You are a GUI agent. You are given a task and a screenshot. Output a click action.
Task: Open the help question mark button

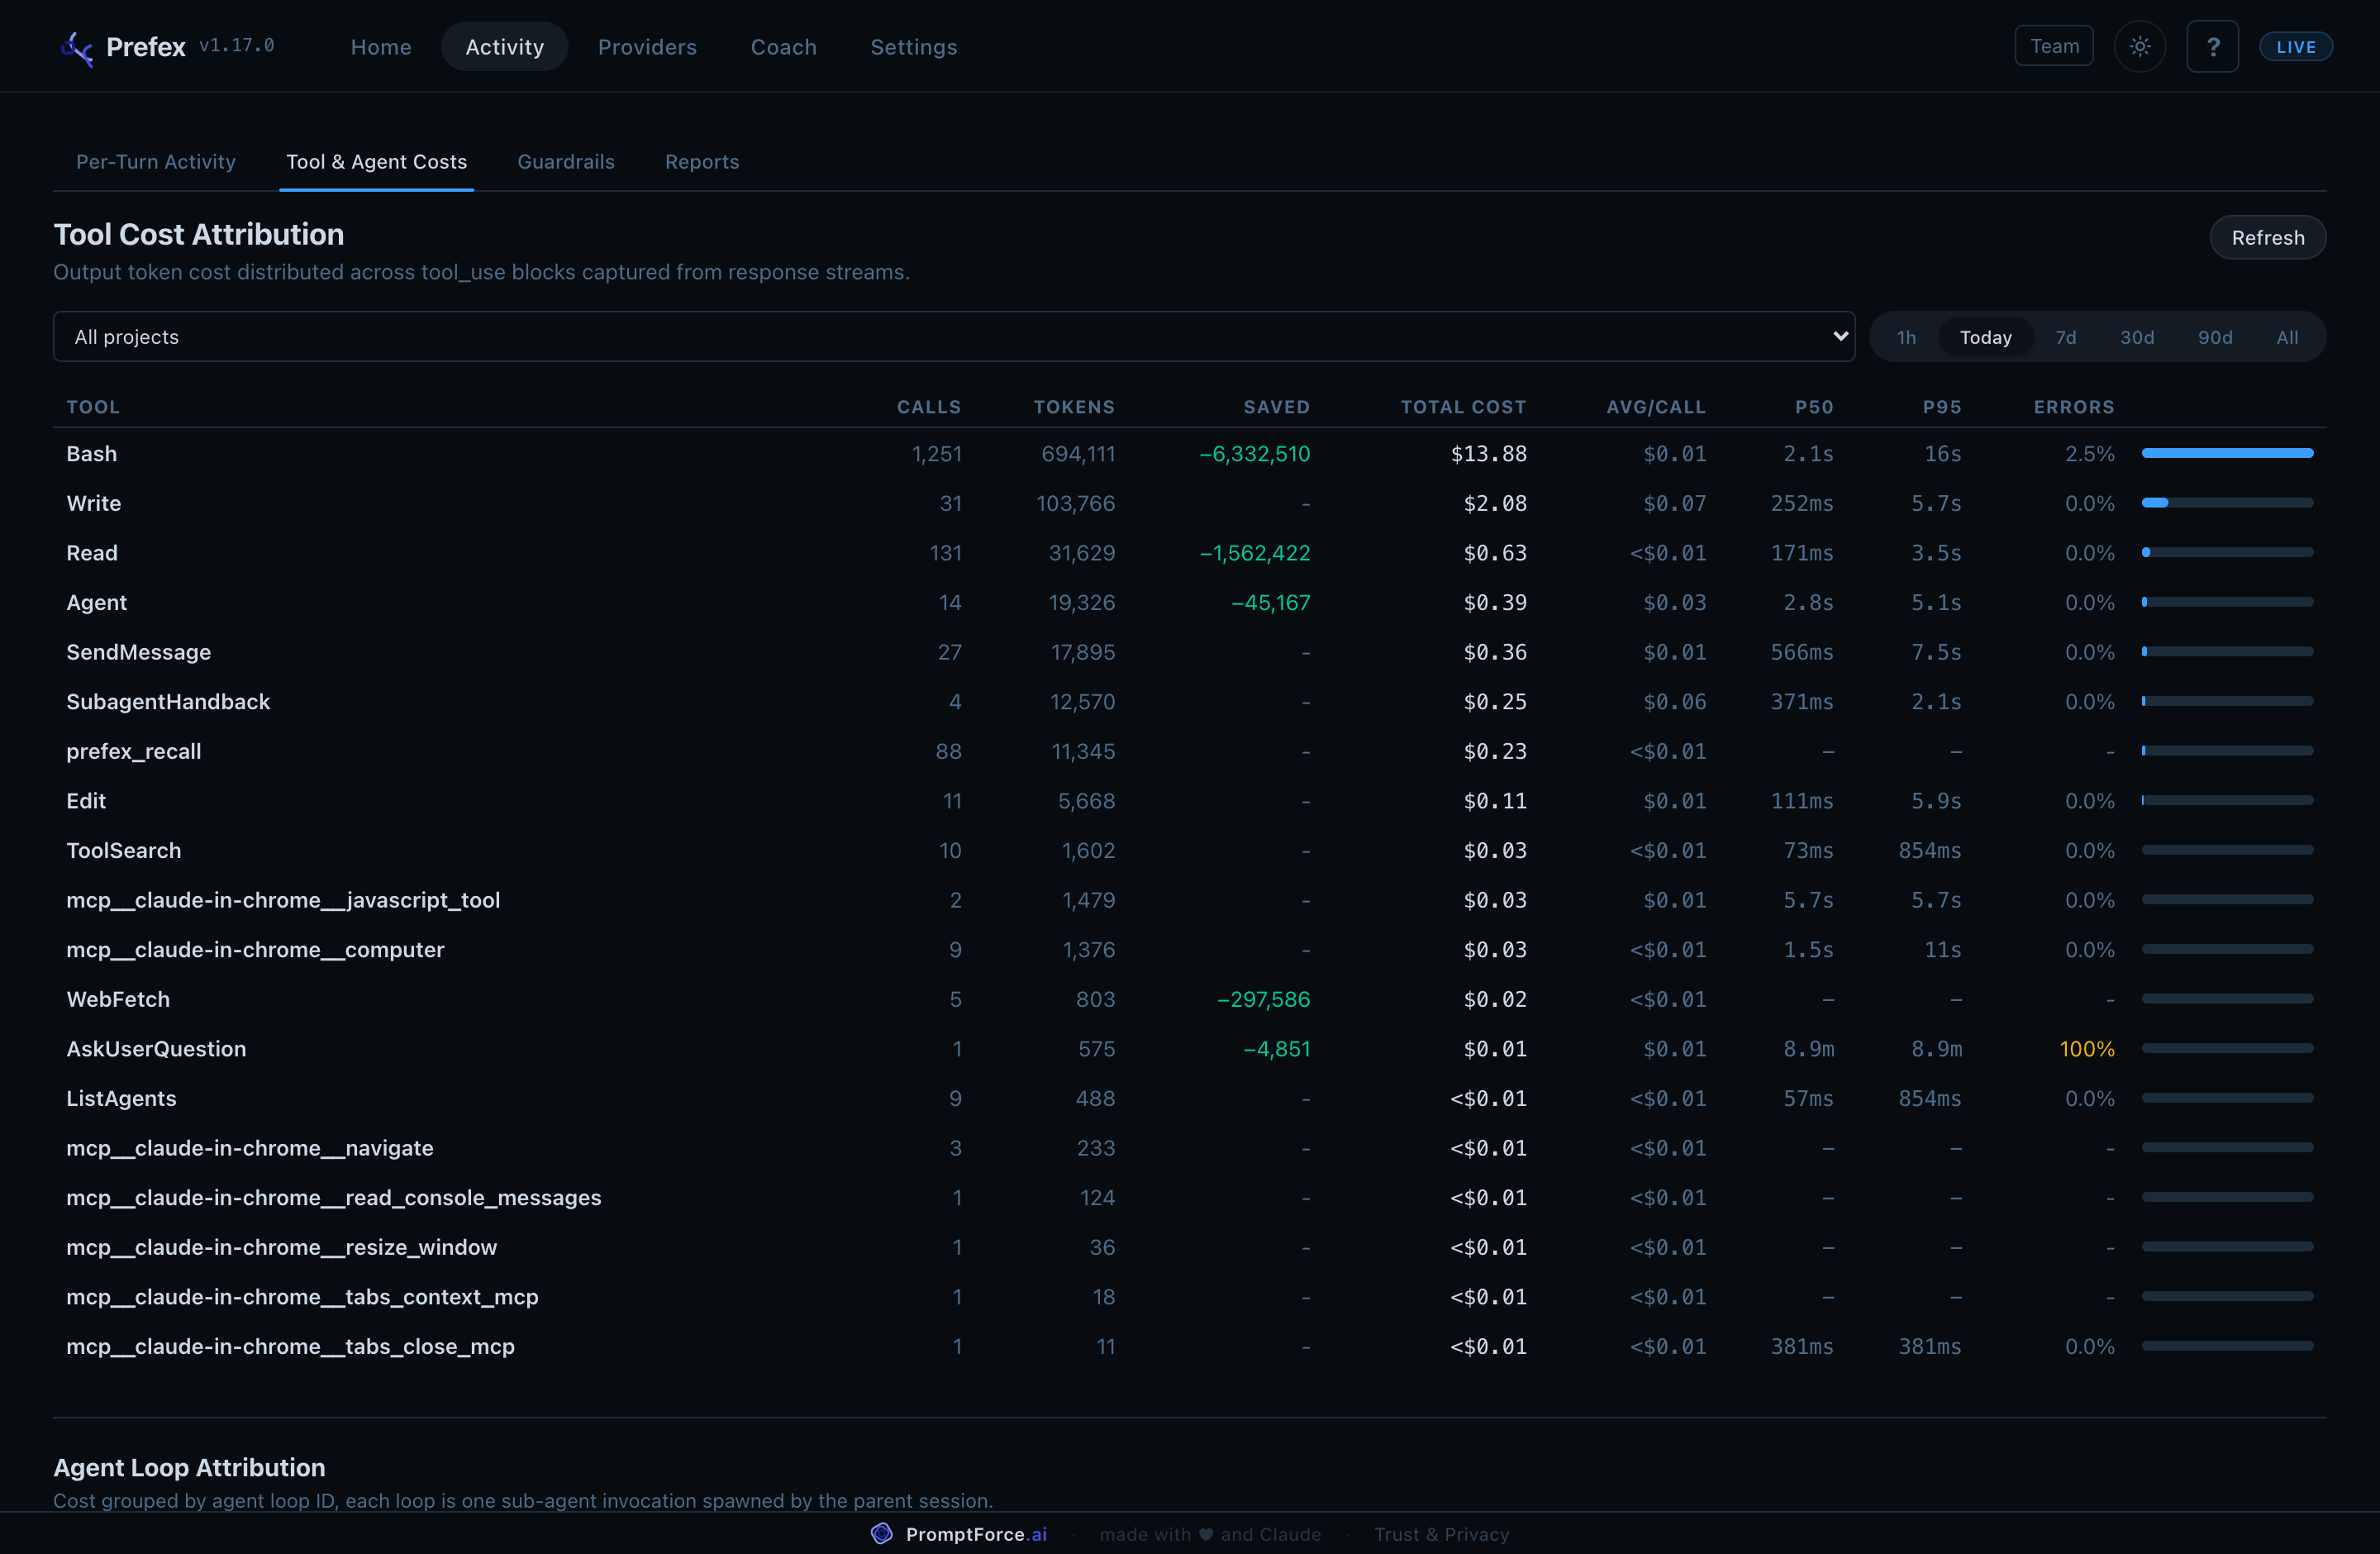2212,46
